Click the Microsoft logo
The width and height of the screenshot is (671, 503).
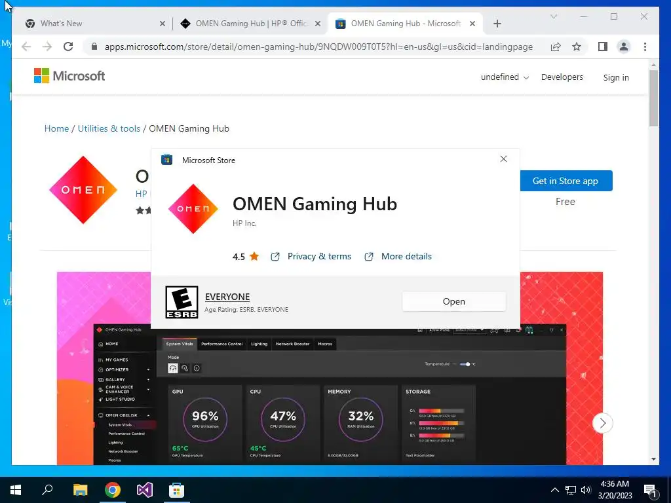(69, 76)
